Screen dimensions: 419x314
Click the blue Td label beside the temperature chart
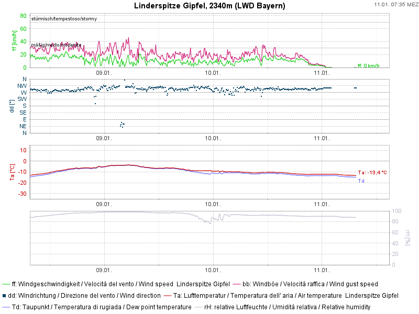[x=361, y=181]
